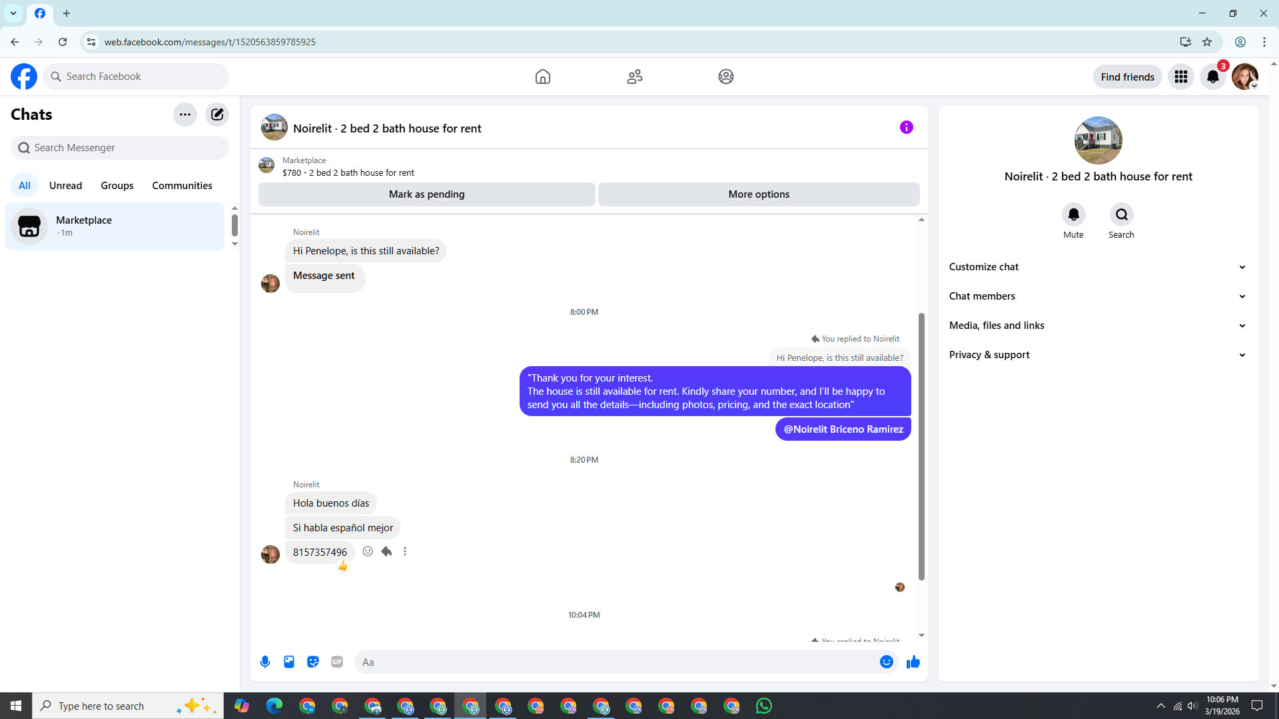Click the purple conversation info icon
1279x719 pixels.
click(907, 127)
